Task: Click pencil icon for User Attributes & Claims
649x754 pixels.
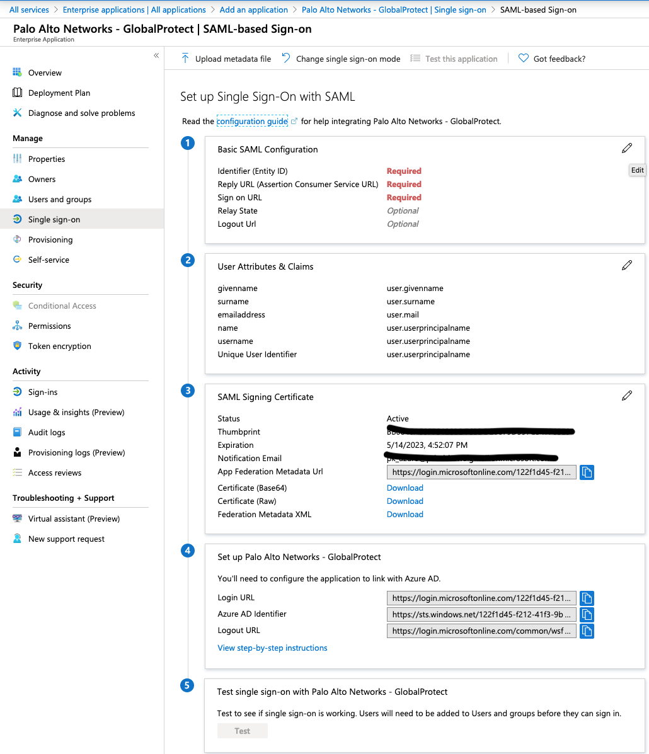Action: (626, 266)
